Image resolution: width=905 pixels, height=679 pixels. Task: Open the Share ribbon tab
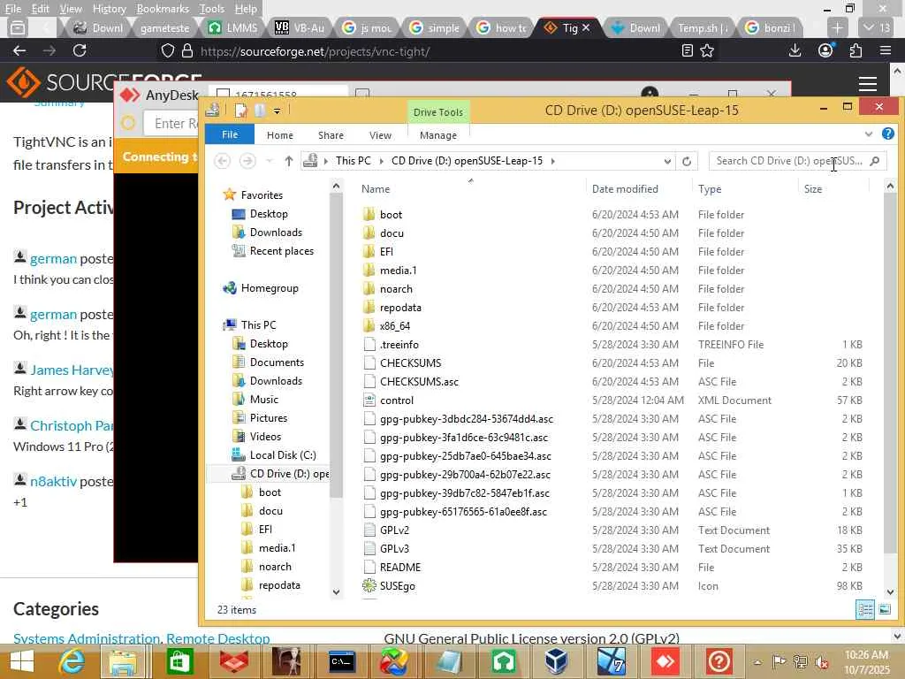click(x=331, y=135)
